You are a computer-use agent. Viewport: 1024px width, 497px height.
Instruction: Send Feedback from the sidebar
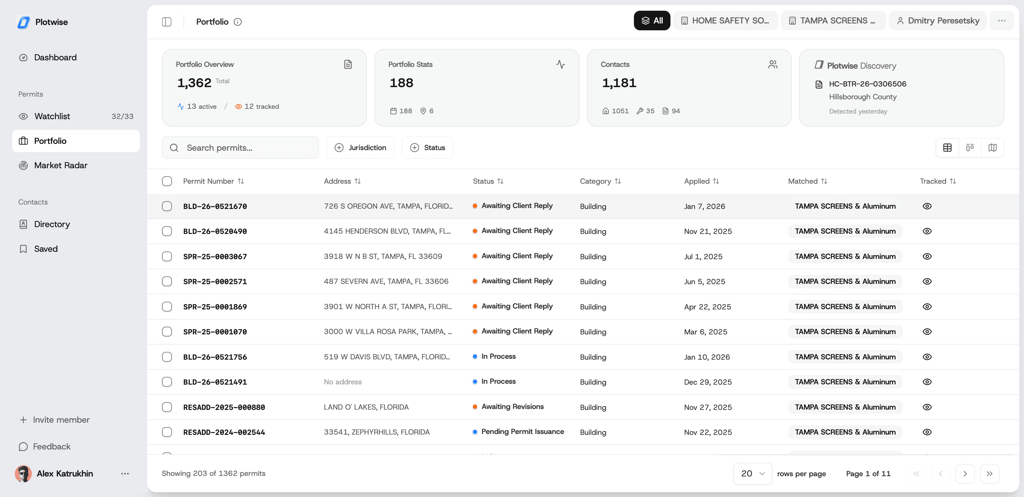52,446
